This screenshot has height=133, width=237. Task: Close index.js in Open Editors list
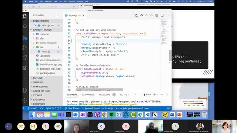pyautogui.click(x=35, y=25)
